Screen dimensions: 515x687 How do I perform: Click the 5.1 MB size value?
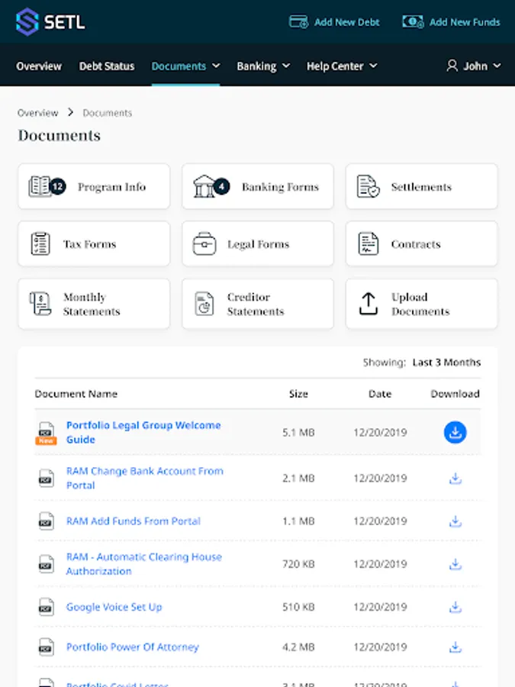tap(298, 433)
